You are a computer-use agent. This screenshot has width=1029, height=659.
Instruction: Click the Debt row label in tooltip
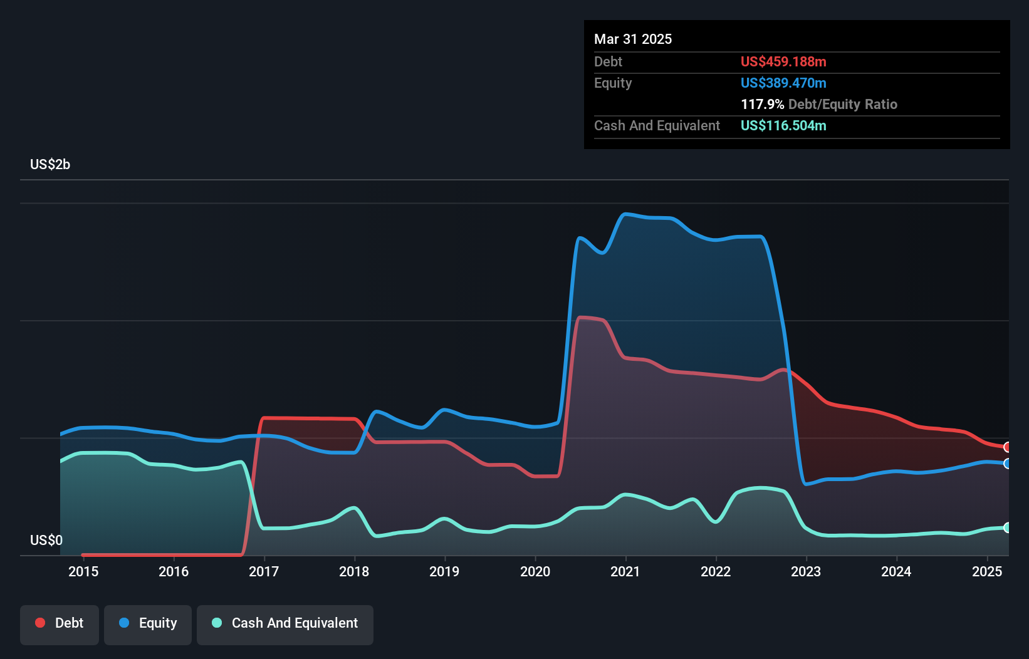point(608,61)
